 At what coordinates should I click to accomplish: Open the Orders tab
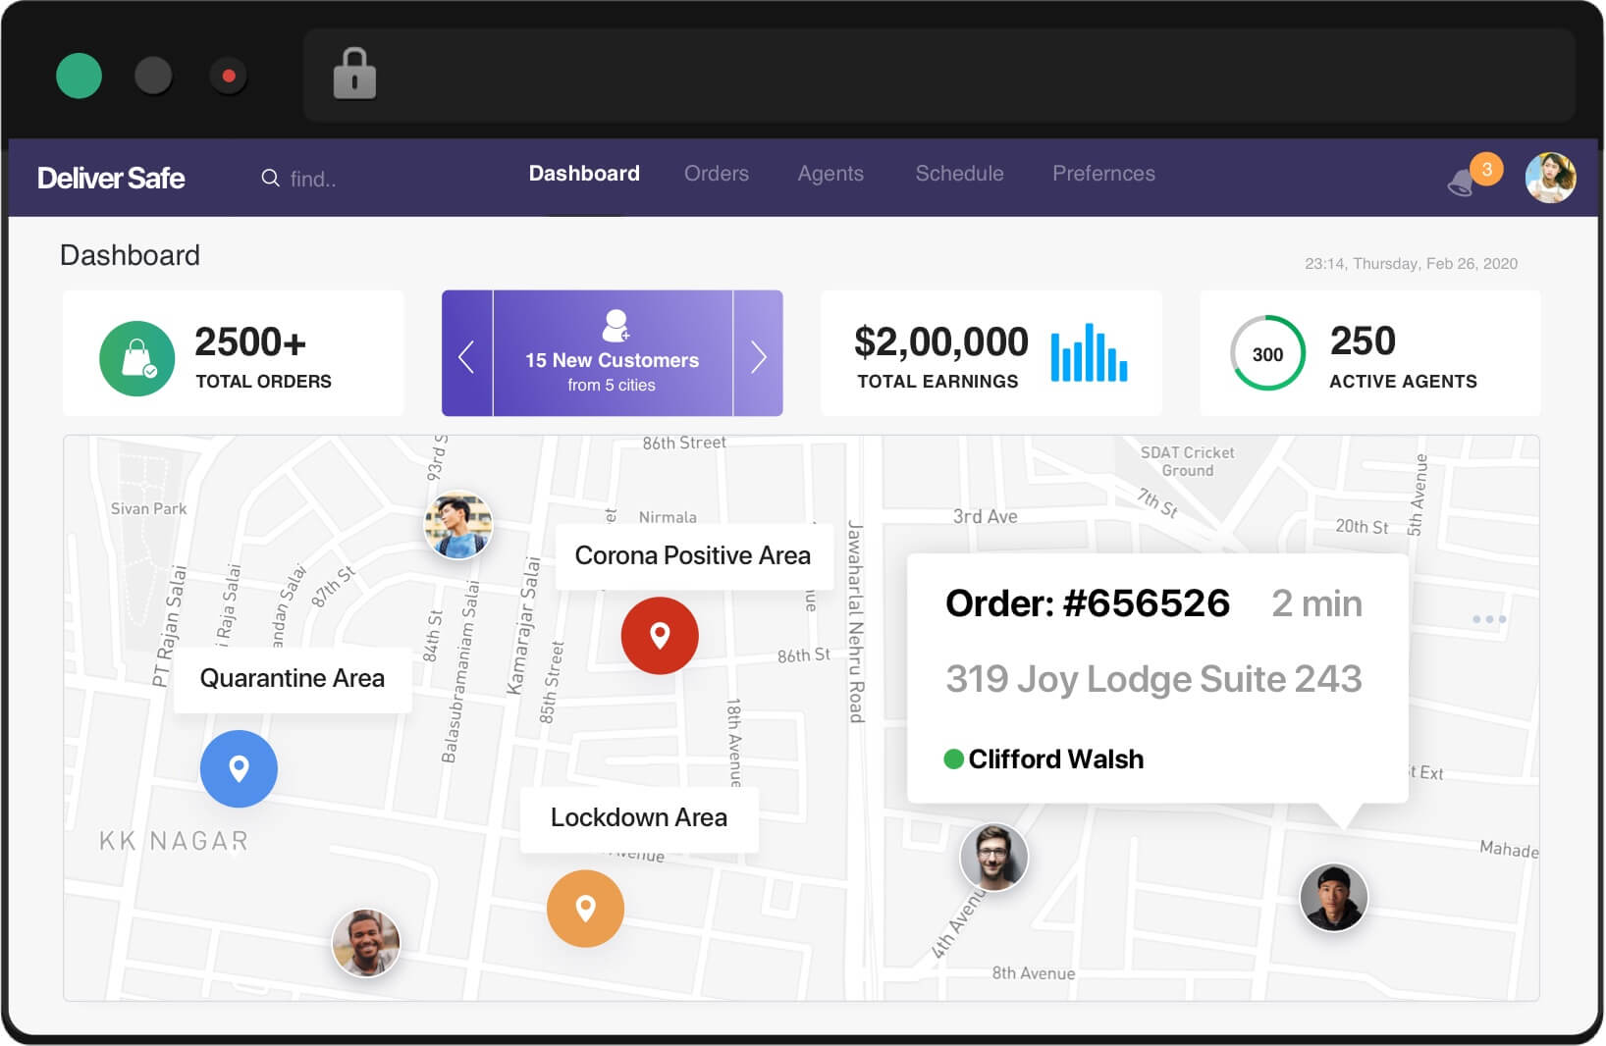coord(716,174)
